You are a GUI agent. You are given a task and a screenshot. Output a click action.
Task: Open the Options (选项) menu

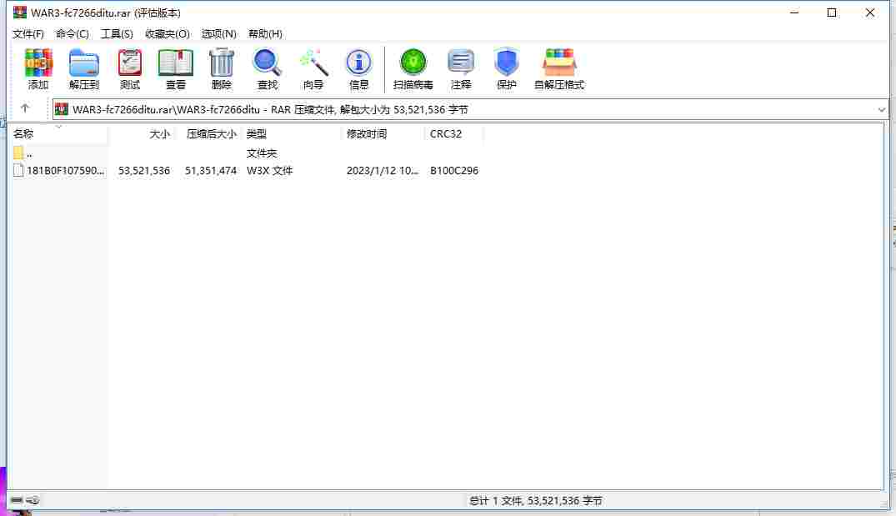[218, 33]
